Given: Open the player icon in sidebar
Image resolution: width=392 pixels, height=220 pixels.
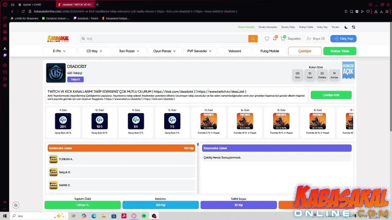Looking at the screenshot, I should [x=5, y=65].
